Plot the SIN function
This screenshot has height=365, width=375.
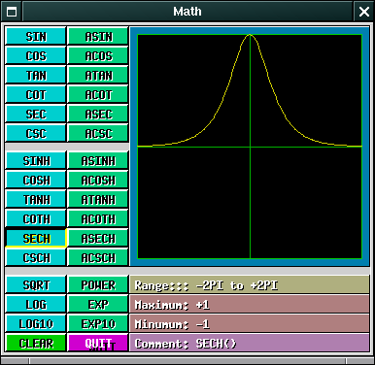pos(36,36)
